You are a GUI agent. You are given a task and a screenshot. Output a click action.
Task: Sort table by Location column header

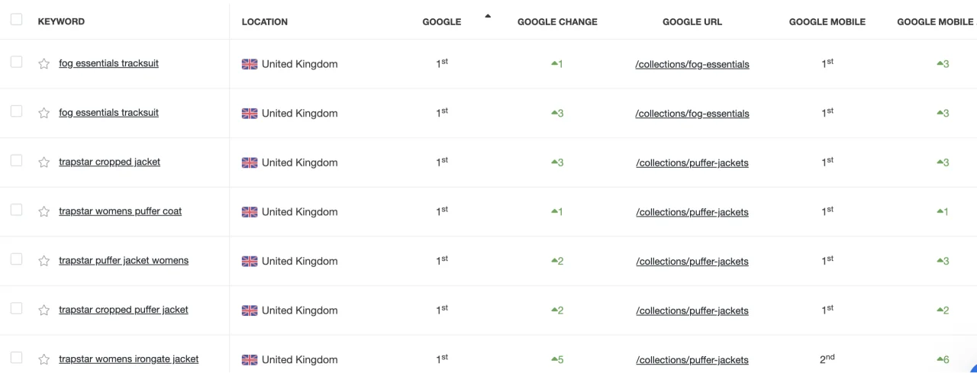point(265,22)
